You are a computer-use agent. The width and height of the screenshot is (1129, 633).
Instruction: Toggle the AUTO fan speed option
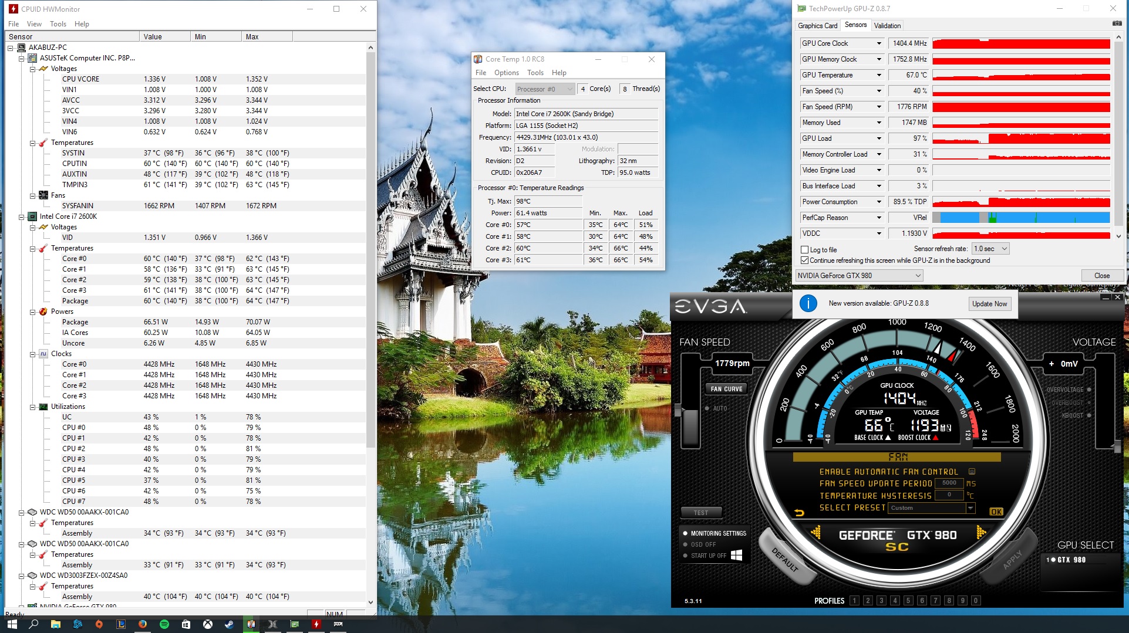[707, 408]
